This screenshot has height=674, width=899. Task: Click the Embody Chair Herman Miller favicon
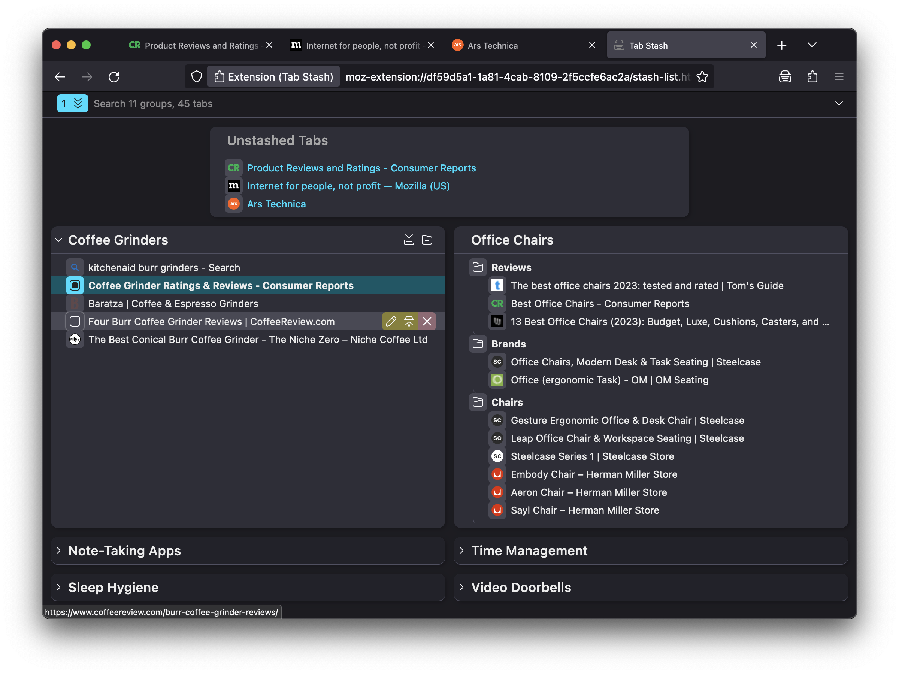pyautogui.click(x=497, y=474)
